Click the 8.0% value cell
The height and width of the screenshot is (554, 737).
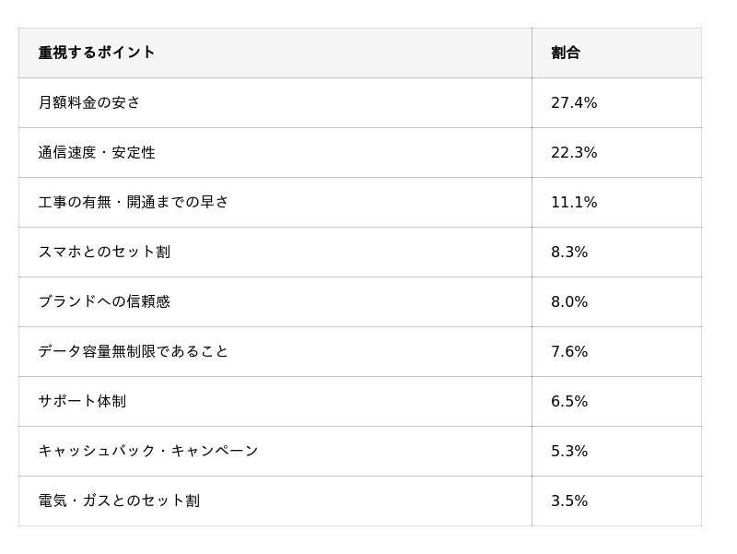[616, 302]
